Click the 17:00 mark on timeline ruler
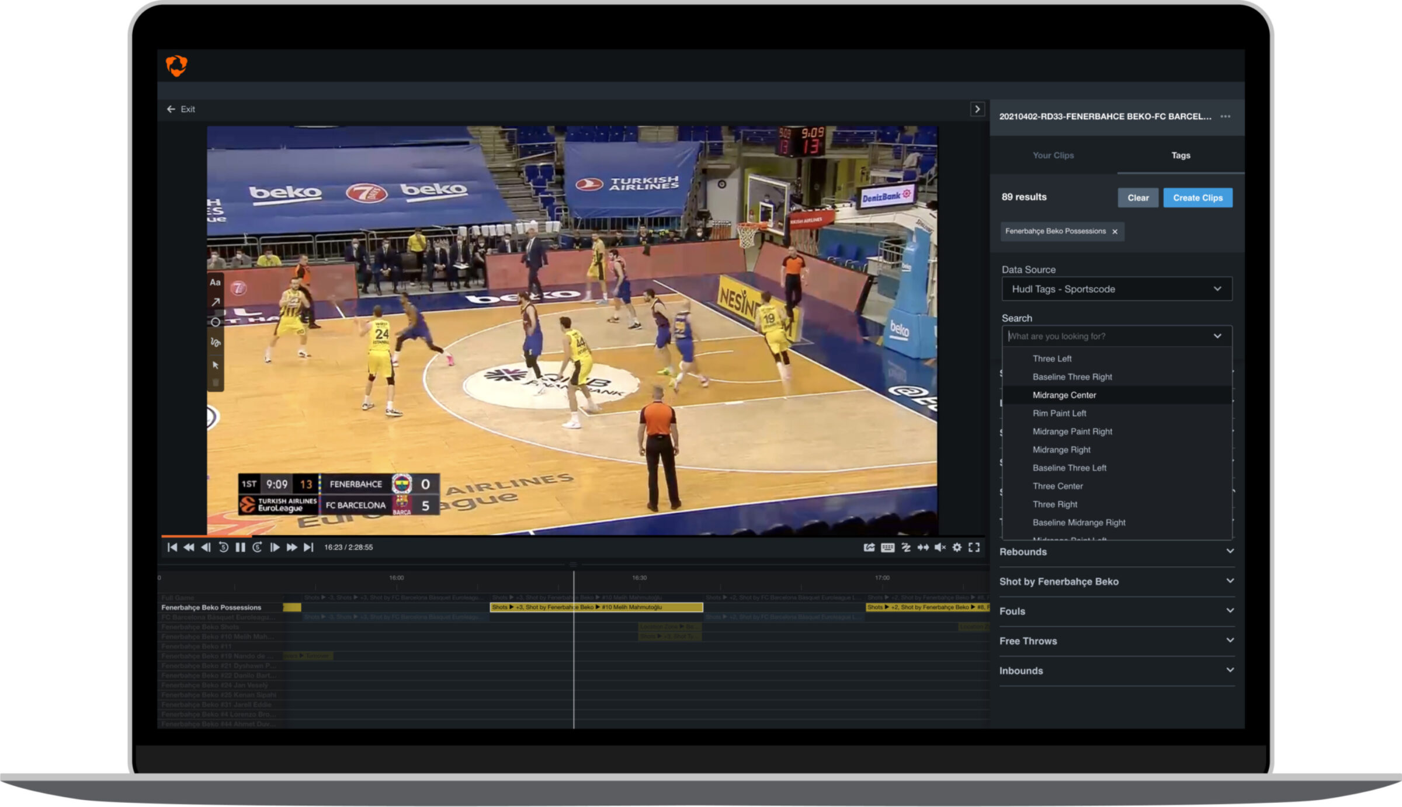 882,578
